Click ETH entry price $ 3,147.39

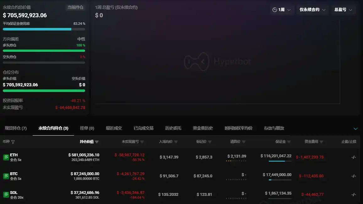point(169,157)
